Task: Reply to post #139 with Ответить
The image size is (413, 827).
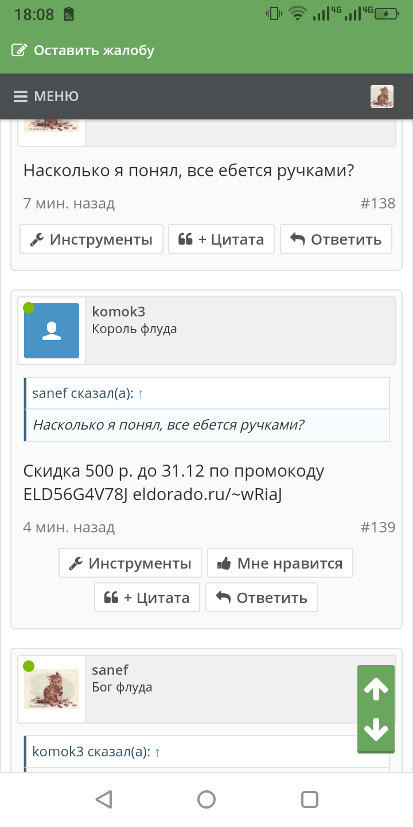Action: tap(262, 597)
